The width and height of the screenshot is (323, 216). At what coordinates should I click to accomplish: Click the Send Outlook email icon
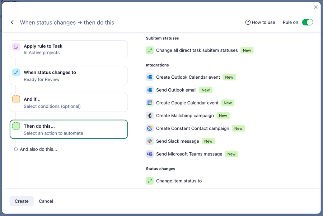click(150, 90)
